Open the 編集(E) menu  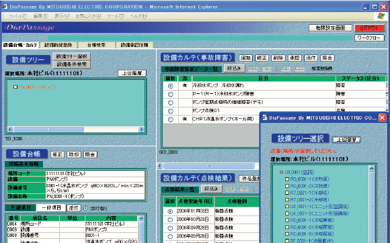(41, 16)
